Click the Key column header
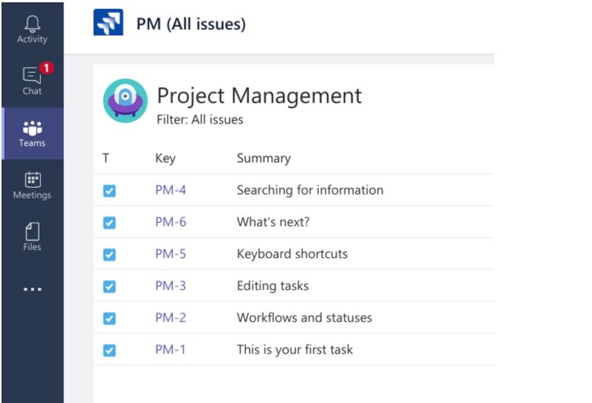This screenshot has width=592, height=403. (x=165, y=158)
